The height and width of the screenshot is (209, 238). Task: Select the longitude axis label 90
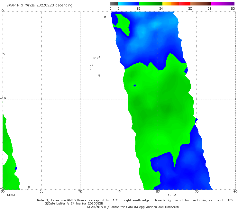pyautogui.click(x=235, y=191)
